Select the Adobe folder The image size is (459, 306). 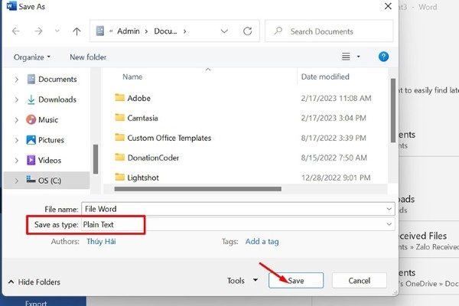click(x=132, y=98)
